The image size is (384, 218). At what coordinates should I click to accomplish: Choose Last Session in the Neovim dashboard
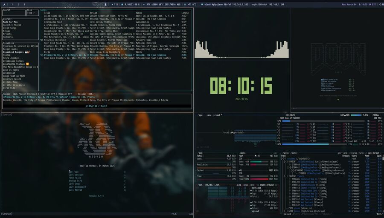tap(76, 175)
